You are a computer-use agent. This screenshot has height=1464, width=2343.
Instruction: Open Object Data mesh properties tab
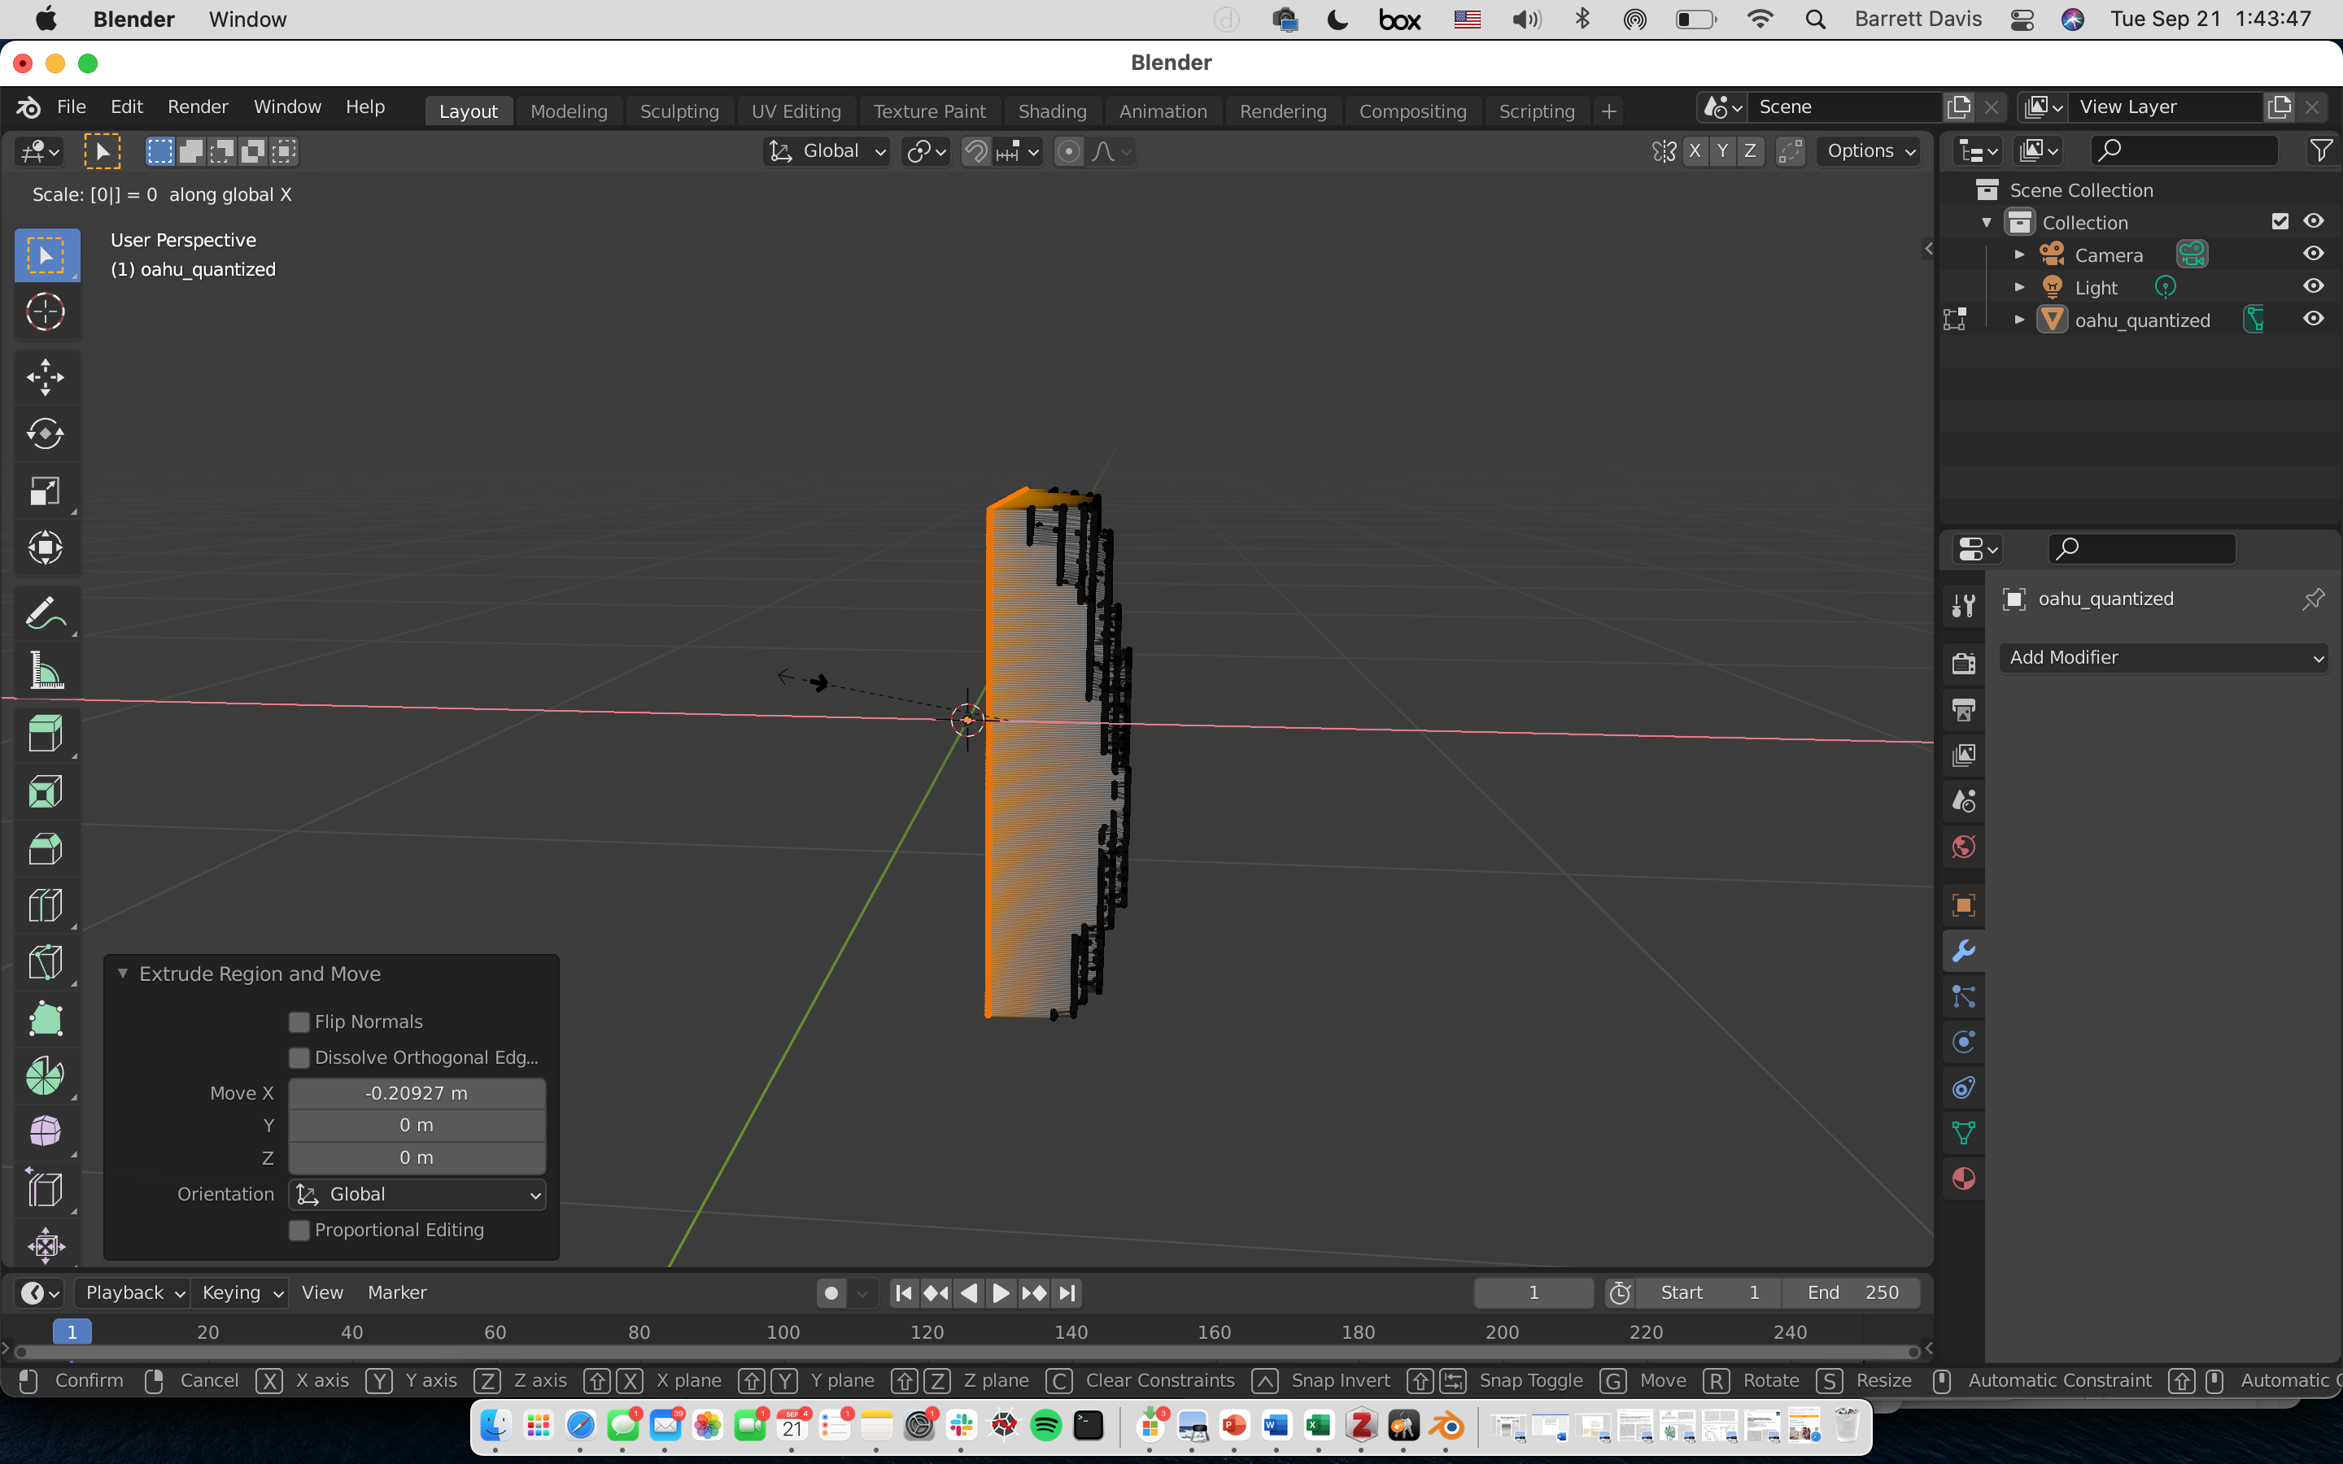pos(1963,1133)
